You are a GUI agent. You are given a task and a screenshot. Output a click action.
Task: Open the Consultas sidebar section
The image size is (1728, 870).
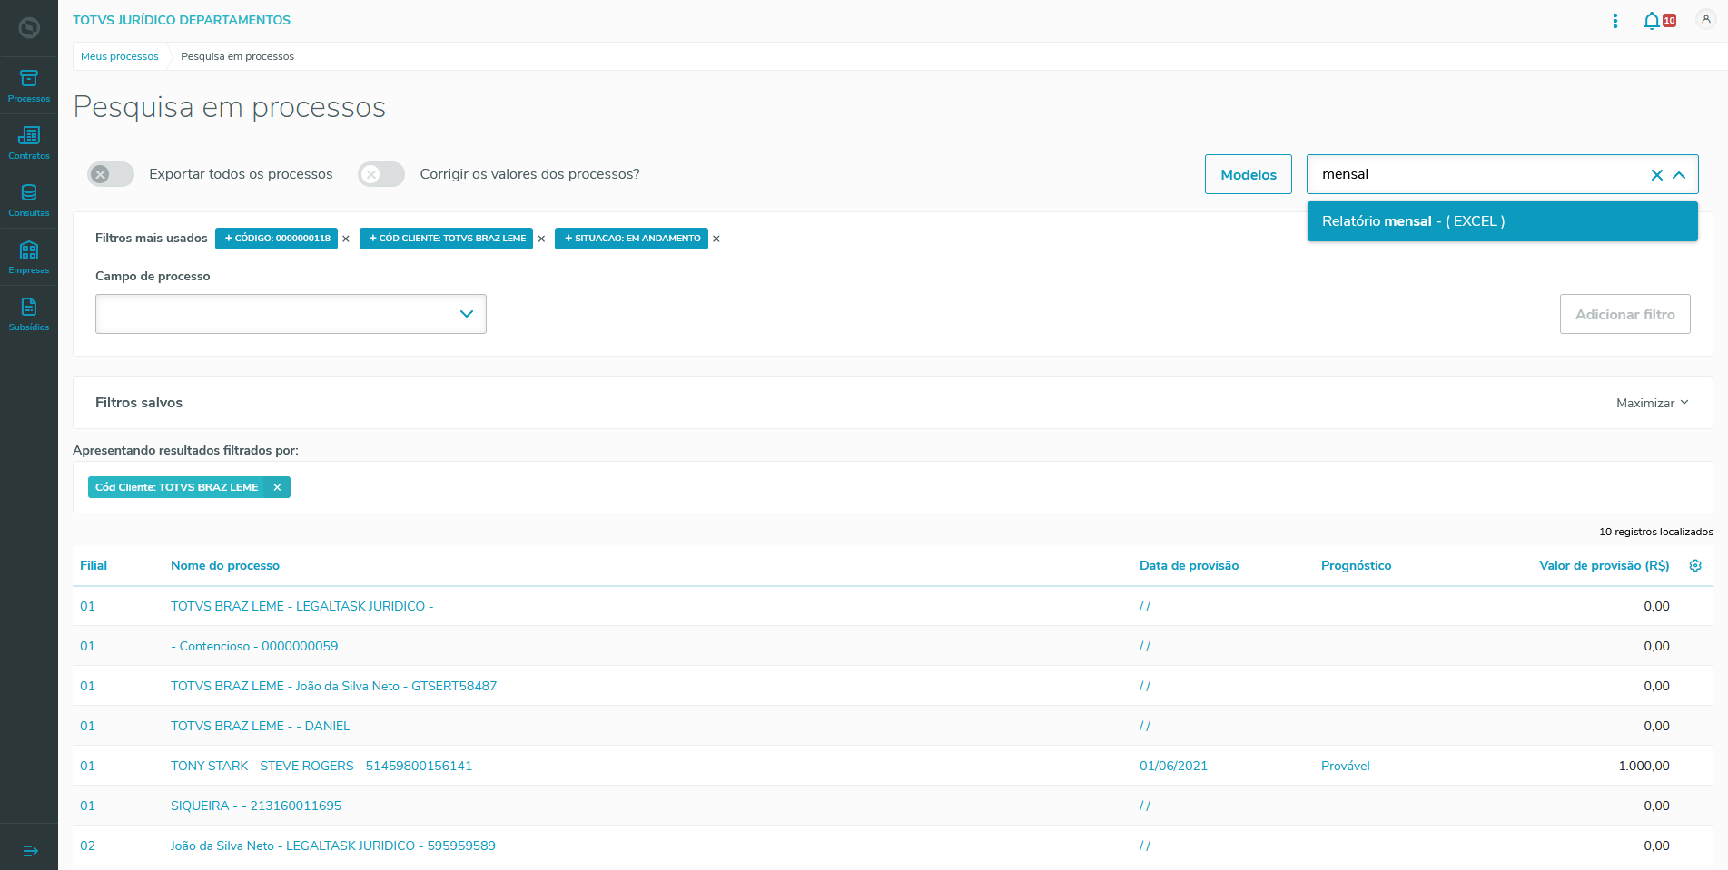(x=29, y=200)
